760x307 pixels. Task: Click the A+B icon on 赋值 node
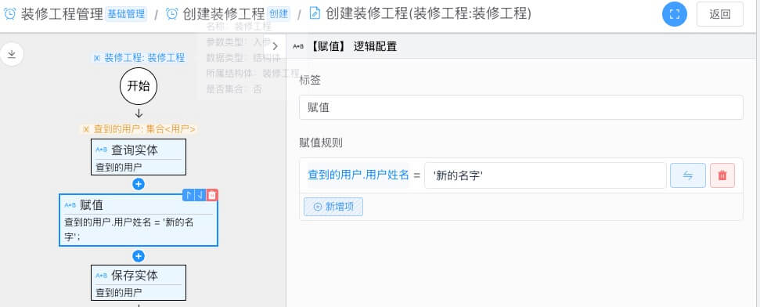[x=70, y=205]
